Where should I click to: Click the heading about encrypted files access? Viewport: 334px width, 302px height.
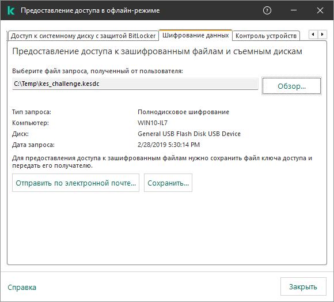[157, 51]
